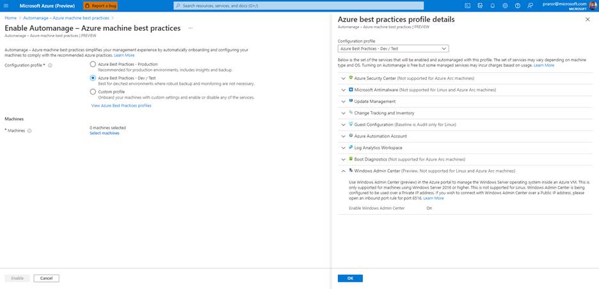Open the Configuration profile dropdown
This screenshot has height=289, width=599.
[x=393, y=49]
